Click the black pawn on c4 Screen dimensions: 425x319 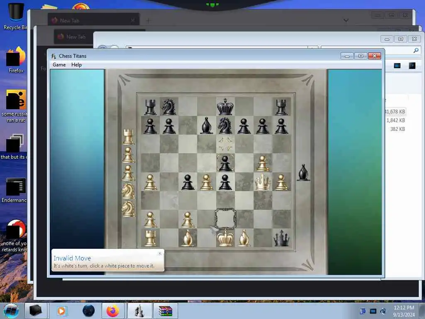tap(188, 182)
